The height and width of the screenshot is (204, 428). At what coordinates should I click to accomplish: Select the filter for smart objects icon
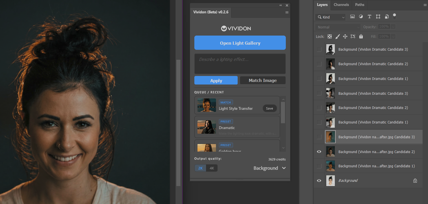point(387,17)
